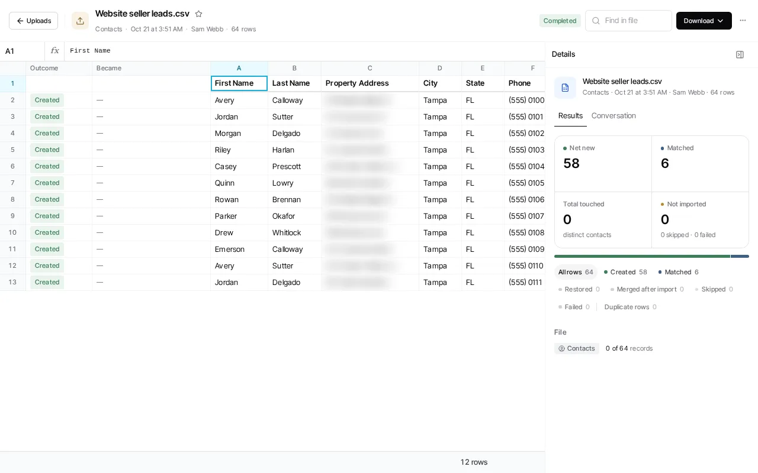Filter by Merged after import
The height and width of the screenshot is (473, 758).
[647, 289]
